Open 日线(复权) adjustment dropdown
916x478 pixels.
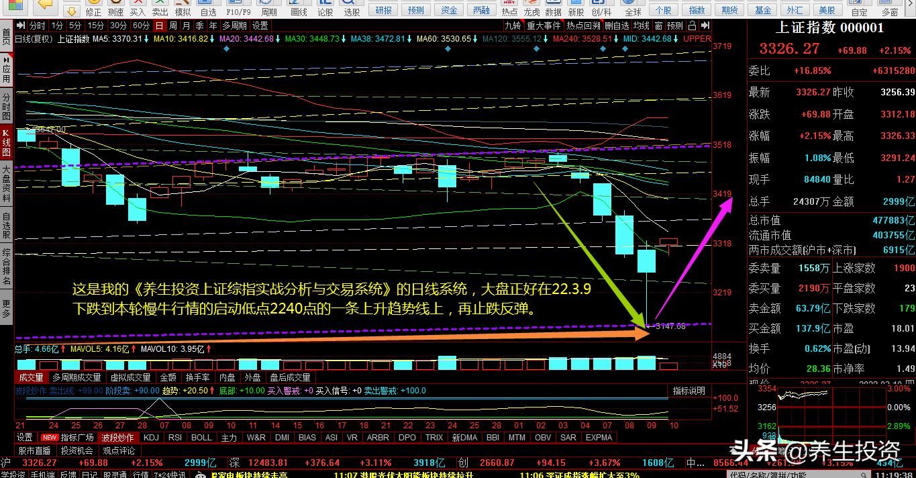tap(34, 39)
